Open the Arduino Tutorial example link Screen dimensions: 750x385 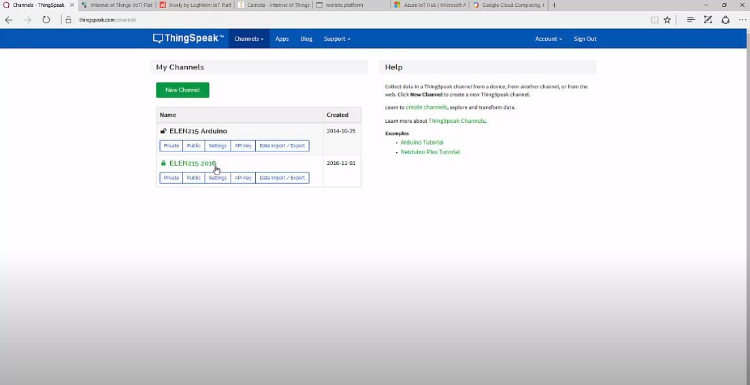422,142
